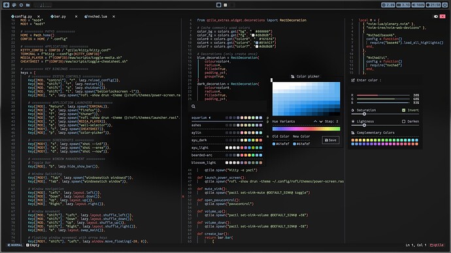Click the Enter color input field
Viewport: 451px width, 253px height.
point(385,80)
